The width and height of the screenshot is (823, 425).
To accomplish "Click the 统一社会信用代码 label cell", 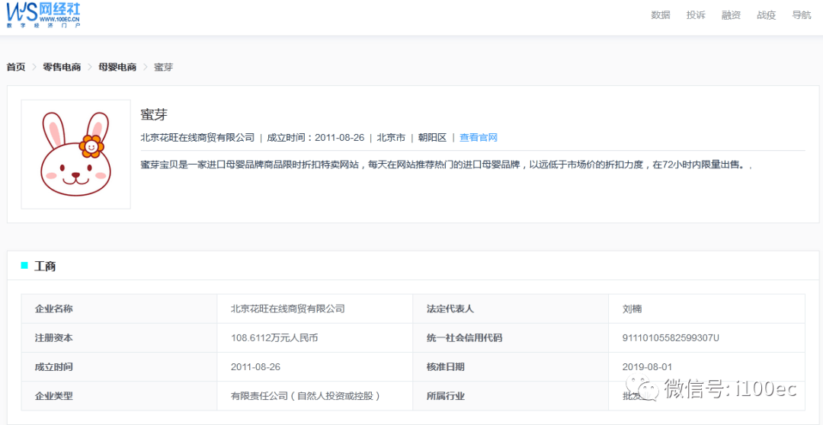I will coord(511,338).
